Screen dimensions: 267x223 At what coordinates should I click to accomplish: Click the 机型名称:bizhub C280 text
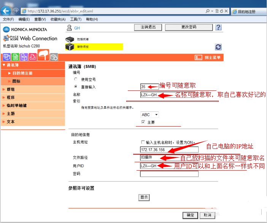21,46
